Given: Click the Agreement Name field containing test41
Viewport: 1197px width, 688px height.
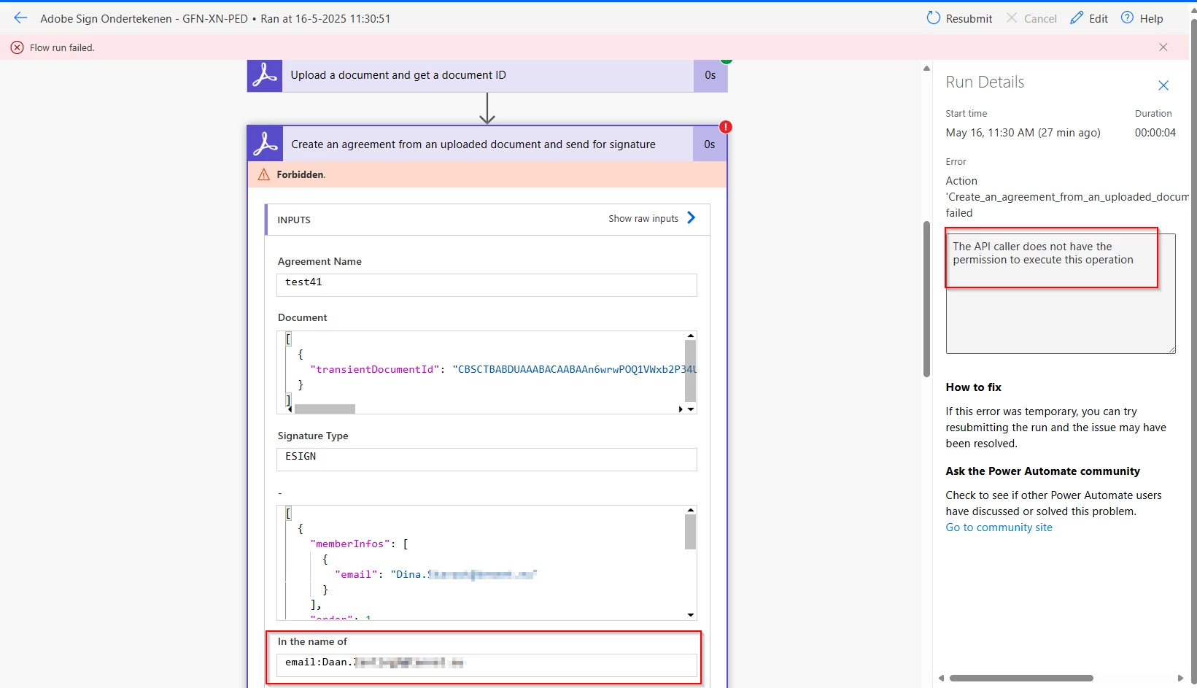Looking at the screenshot, I should [487, 285].
